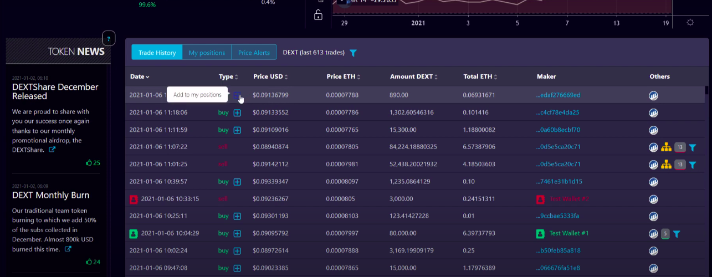This screenshot has height=277, width=712.
Task: Open maker address ...edaf276669ed
Action: click(559, 95)
